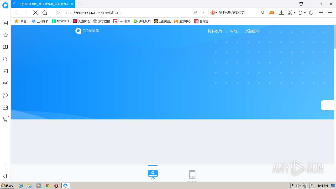Open the LIVE sidebar icon
336x189 pixels.
click(x=5, y=83)
